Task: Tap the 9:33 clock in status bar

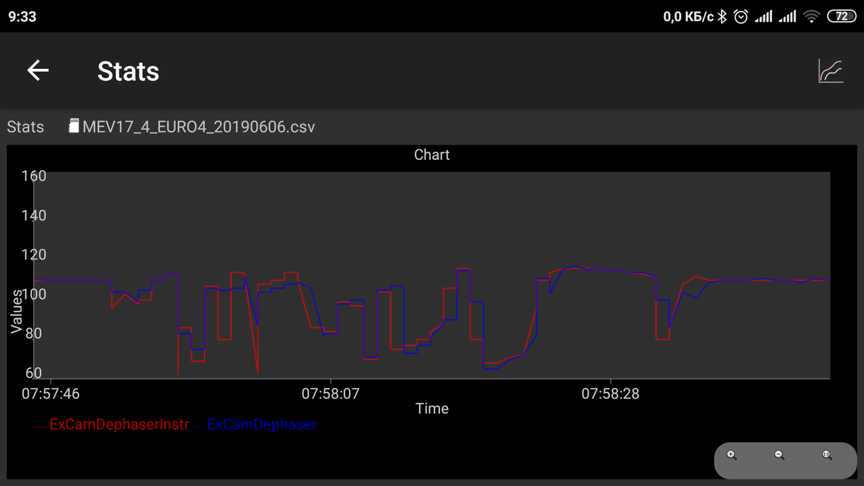Action: pyautogui.click(x=22, y=17)
